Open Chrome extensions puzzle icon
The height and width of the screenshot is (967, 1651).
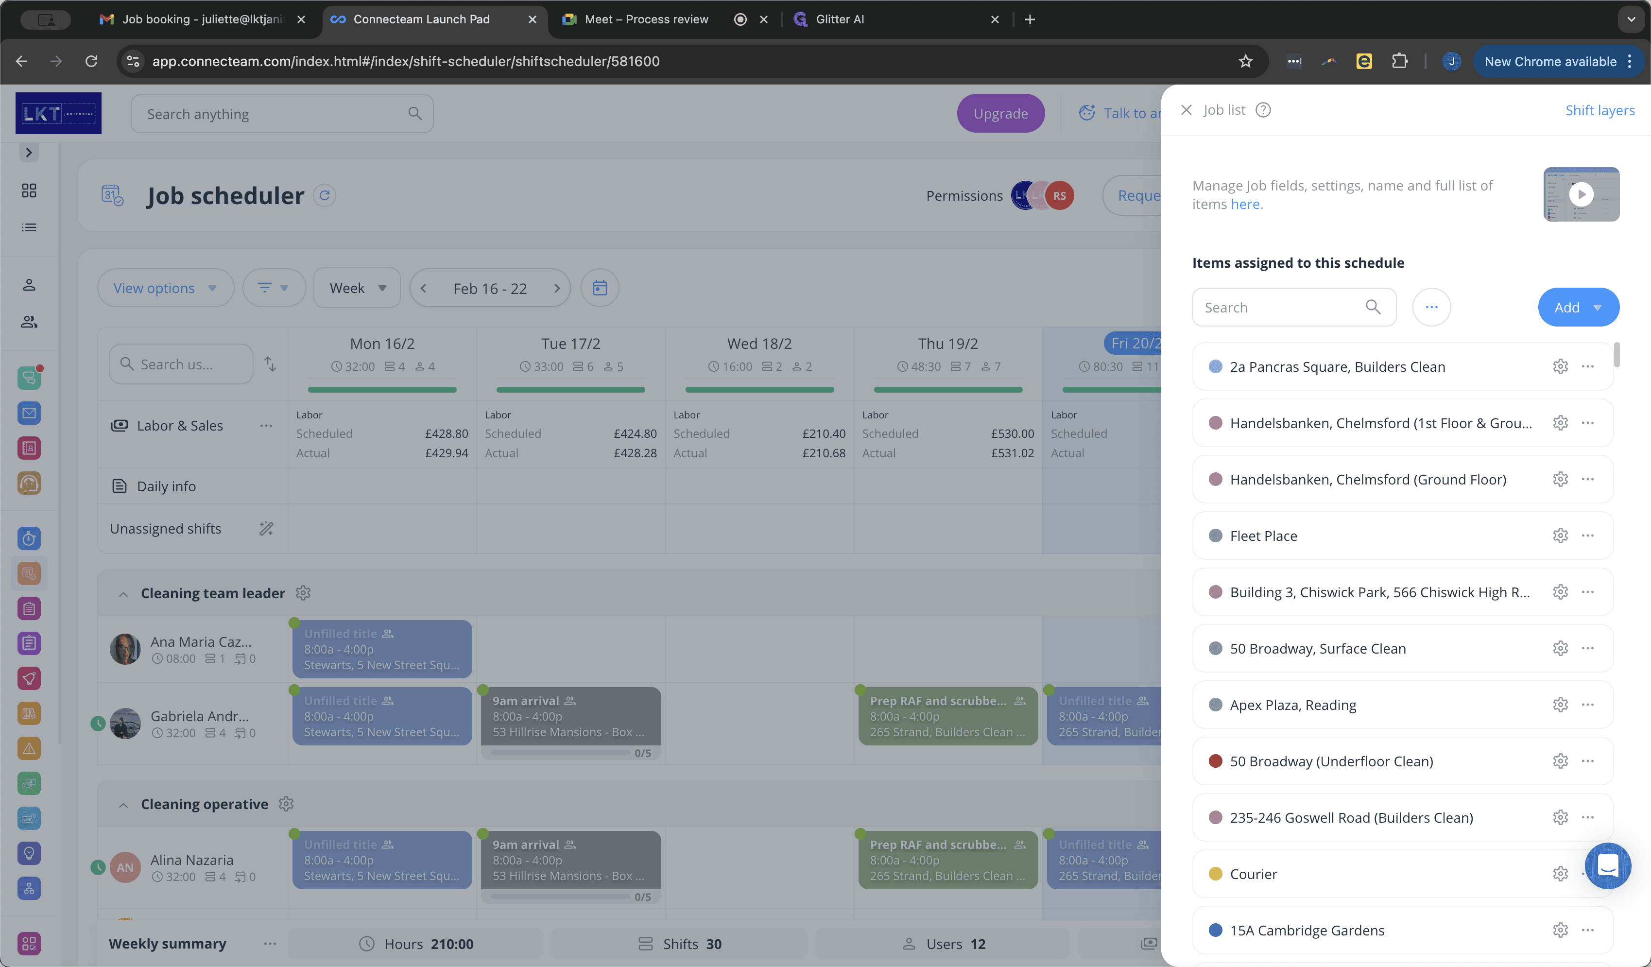(x=1399, y=61)
